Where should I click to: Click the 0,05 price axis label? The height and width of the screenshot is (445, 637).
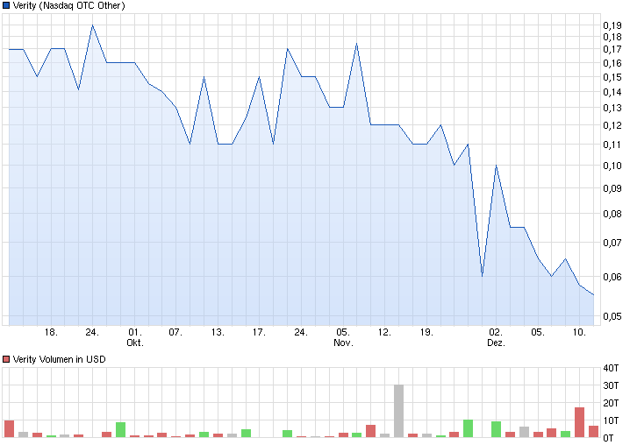(612, 316)
